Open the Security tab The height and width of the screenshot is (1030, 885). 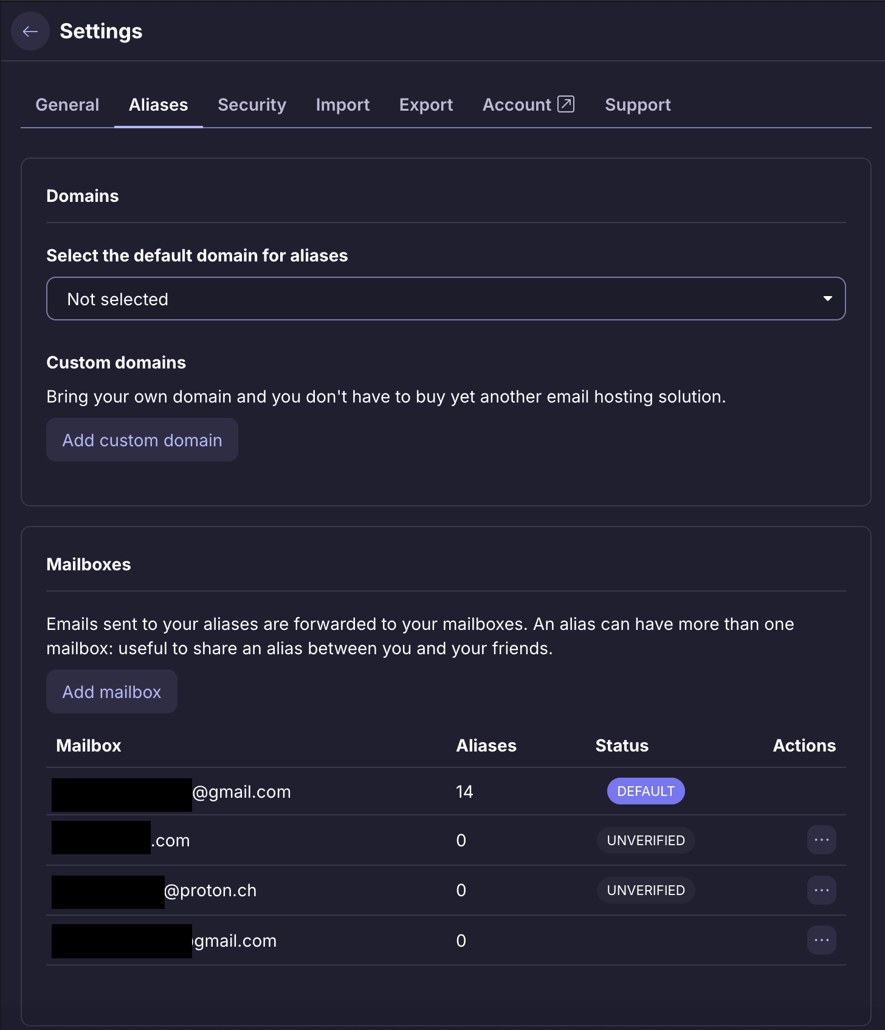click(x=252, y=105)
